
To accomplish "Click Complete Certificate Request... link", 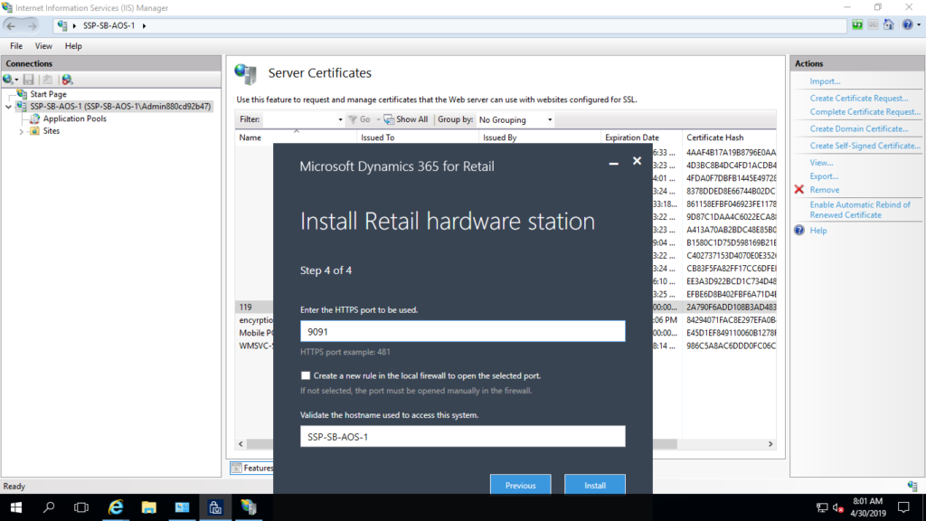I will coord(865,111).
